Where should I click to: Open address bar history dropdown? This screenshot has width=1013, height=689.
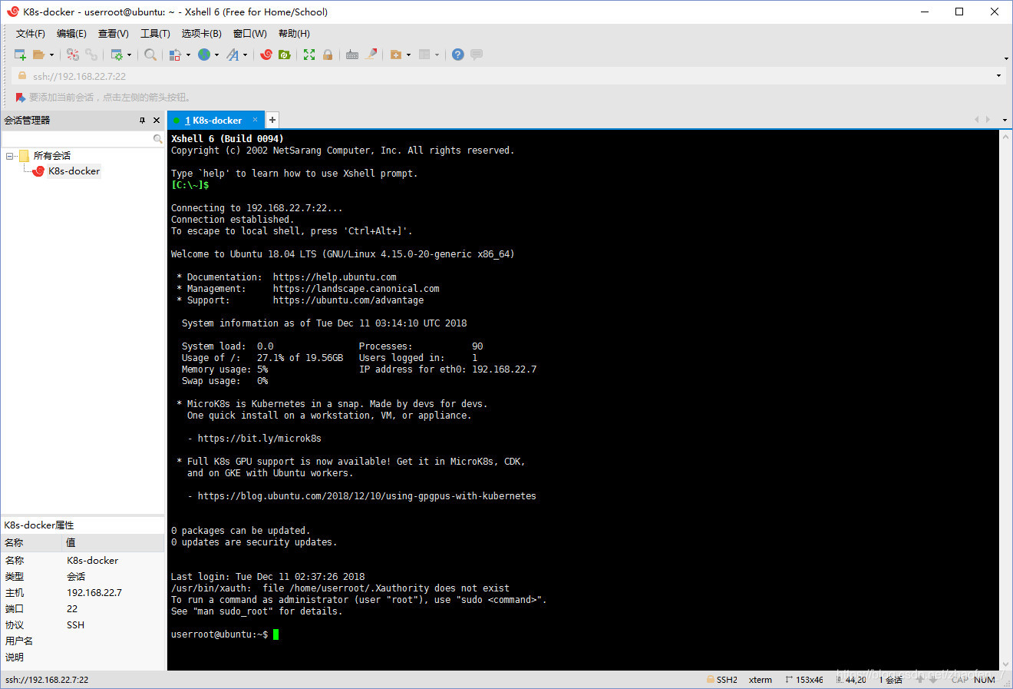[998, 76]
